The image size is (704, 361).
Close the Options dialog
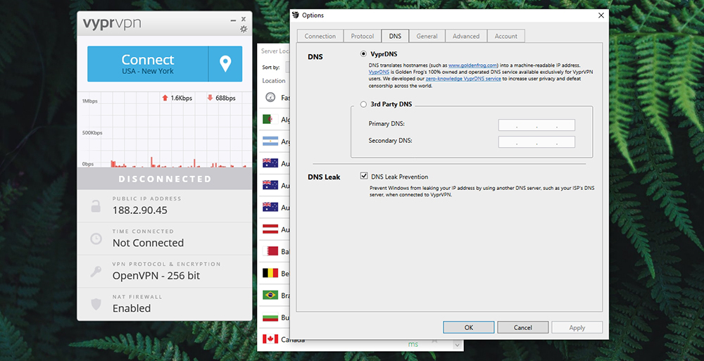601,15
